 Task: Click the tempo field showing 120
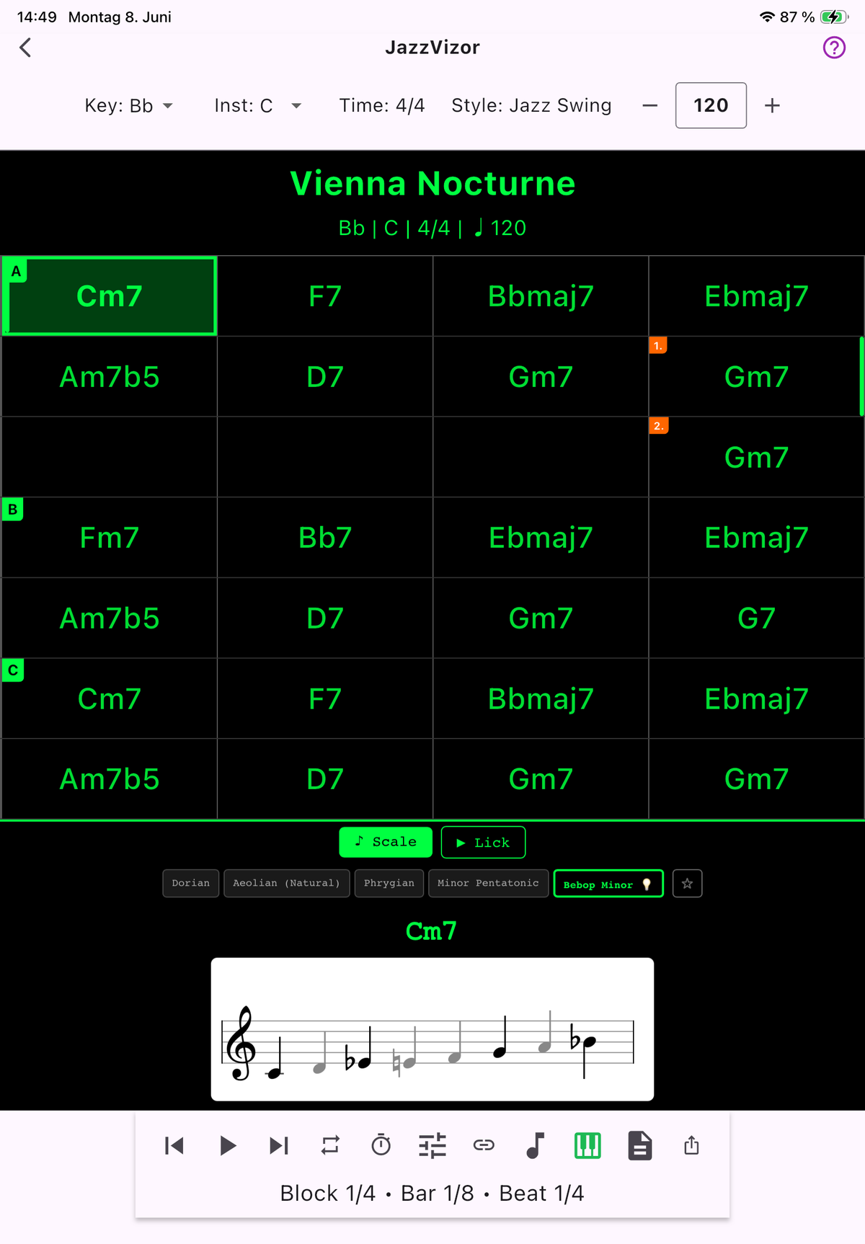pos(711,106)
